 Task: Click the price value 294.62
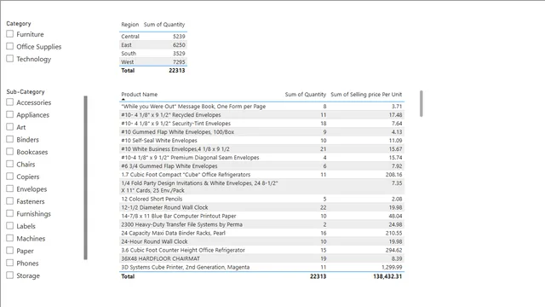(x=393, y=250)
